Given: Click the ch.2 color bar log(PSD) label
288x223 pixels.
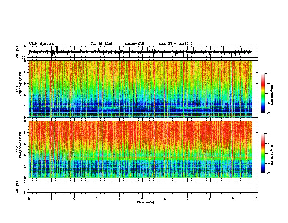Looking at the screenshot, I should click(x=272, y=155).
